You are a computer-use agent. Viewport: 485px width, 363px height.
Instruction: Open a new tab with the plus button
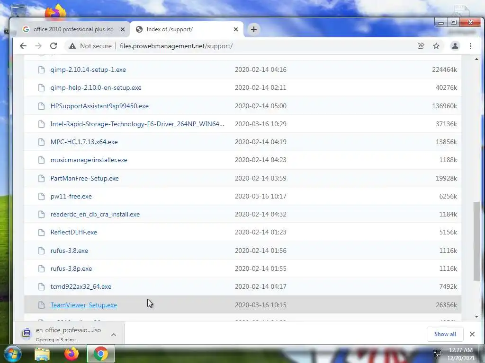click(254, 29)
